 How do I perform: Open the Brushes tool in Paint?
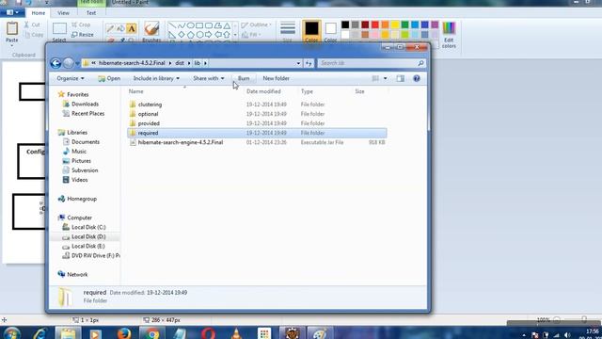coord(151,31)
